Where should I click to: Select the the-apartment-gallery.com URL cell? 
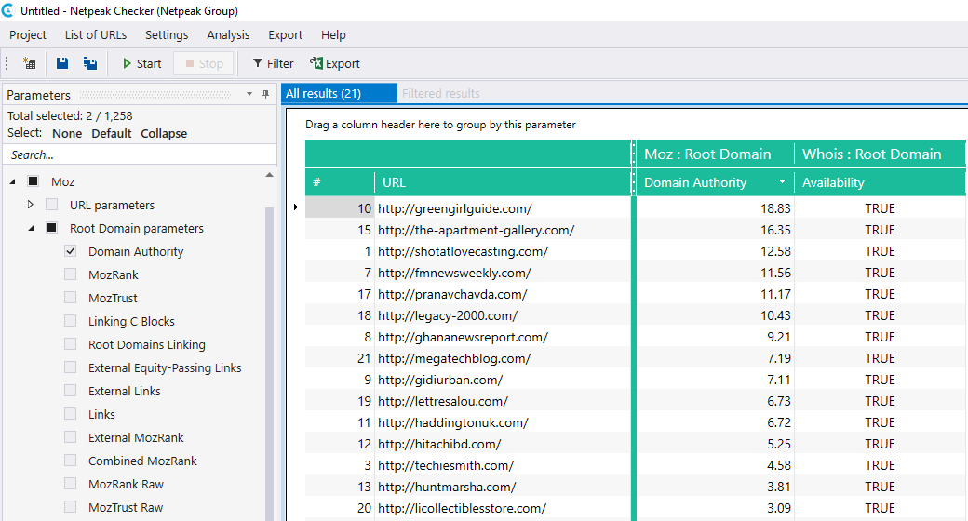[503, 230]
